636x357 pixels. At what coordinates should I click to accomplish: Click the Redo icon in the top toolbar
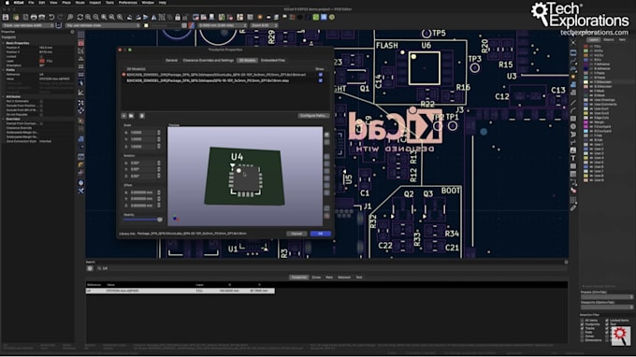(61, 18)
